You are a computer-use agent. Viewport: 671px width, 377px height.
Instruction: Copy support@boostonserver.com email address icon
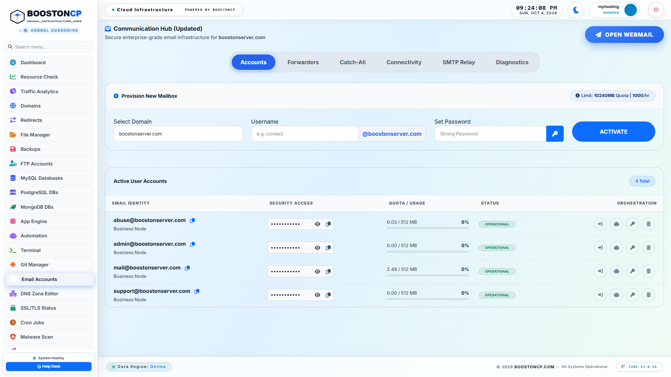click(197, 291)
